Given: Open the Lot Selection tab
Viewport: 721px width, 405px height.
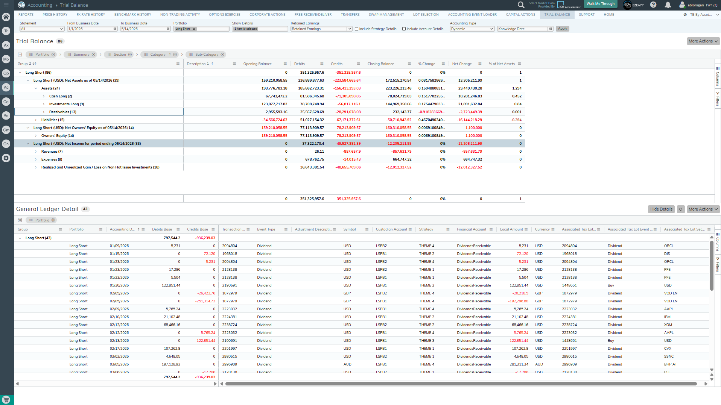Looking at the screenshot, I should pos(426,15).
